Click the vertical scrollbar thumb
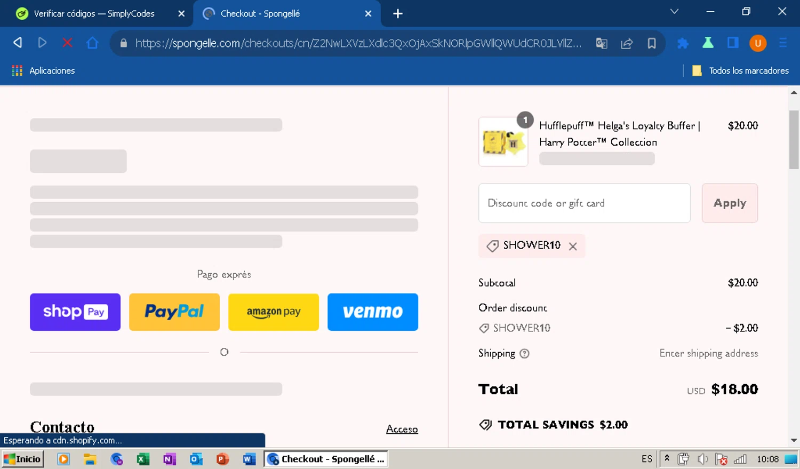The image size is (800, 469). [x=794, y=140]
